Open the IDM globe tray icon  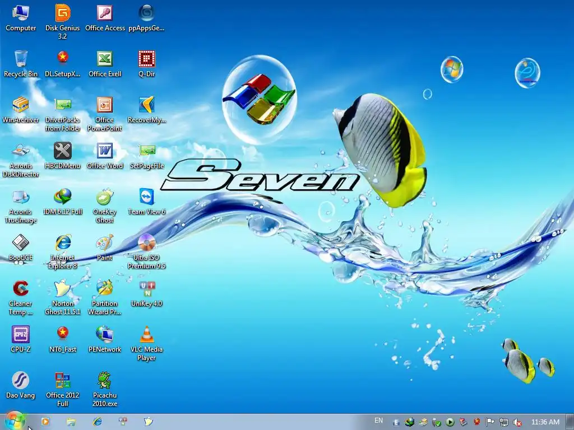[x=409, y=422]
